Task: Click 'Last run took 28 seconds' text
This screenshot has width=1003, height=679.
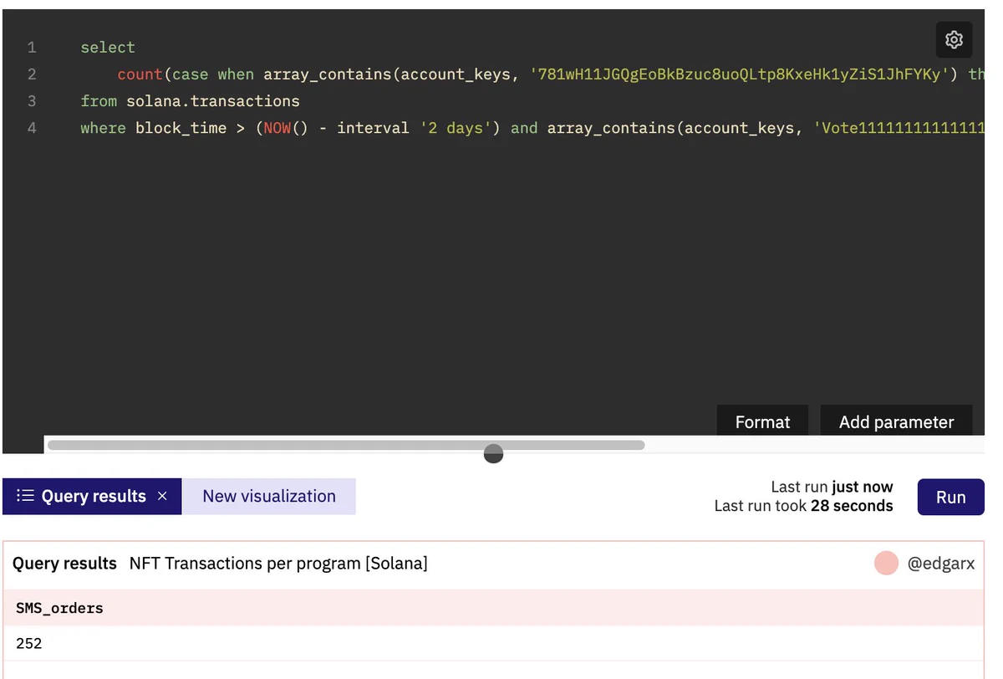Action: tap(803, 506)
